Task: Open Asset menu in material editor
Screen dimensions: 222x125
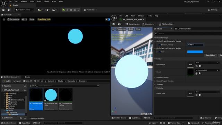Action: 133,16
